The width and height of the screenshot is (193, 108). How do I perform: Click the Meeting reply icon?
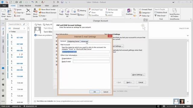pos(82,11)
